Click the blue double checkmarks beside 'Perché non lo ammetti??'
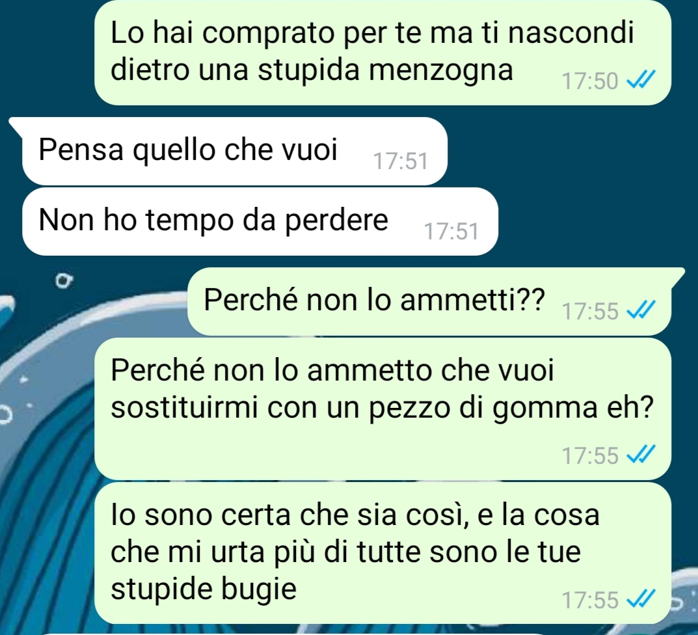698x635 pixels. (641, 310)
